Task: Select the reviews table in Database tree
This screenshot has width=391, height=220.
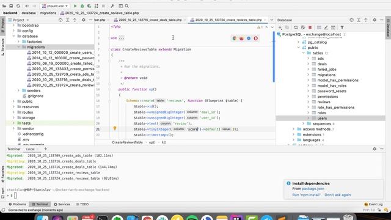Action: point(324,102)
